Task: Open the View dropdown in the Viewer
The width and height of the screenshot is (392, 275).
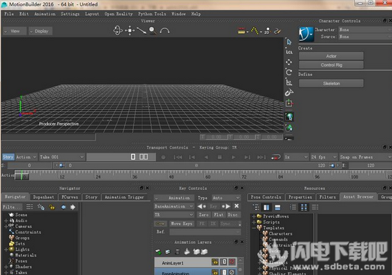Action: (x=14, y=31)
